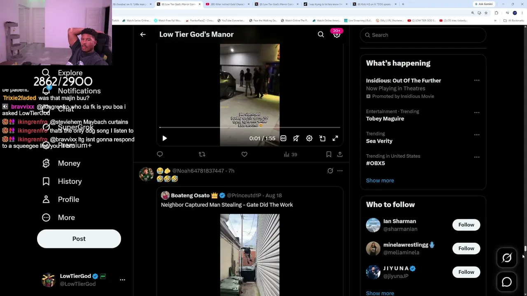
Task: Open the All Bookmarks folder
Action: coord(515,21)
